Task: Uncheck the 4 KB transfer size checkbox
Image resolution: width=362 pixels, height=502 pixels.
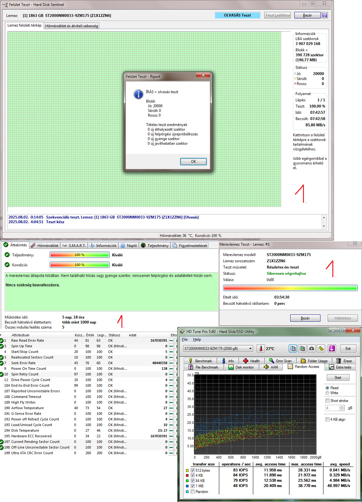Action: (x=193, y=475)
